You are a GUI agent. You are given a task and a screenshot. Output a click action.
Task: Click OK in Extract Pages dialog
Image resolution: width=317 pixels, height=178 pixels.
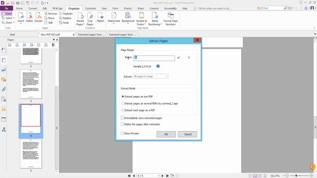(166, 134)
